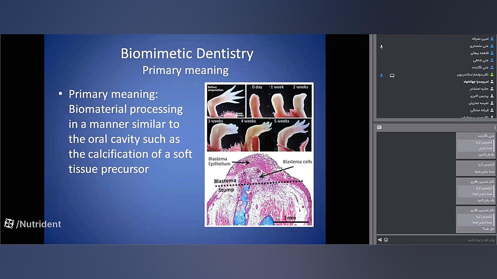Screen dimensions: 497x279
Task: Mute the blue microphone of دکتر سولماز اسکندریون
Action: [x=381, y=75]
